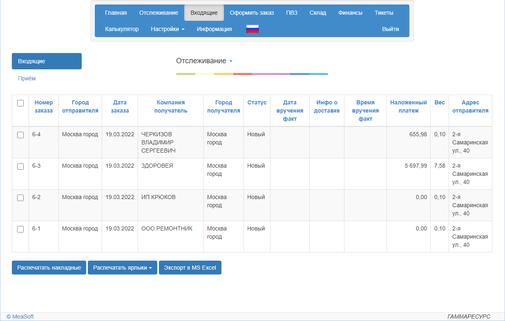Image resolution: width=505 pixels, height=321 pixels.
Task: Open the Калькулятор page
Action: click(122, 29)
